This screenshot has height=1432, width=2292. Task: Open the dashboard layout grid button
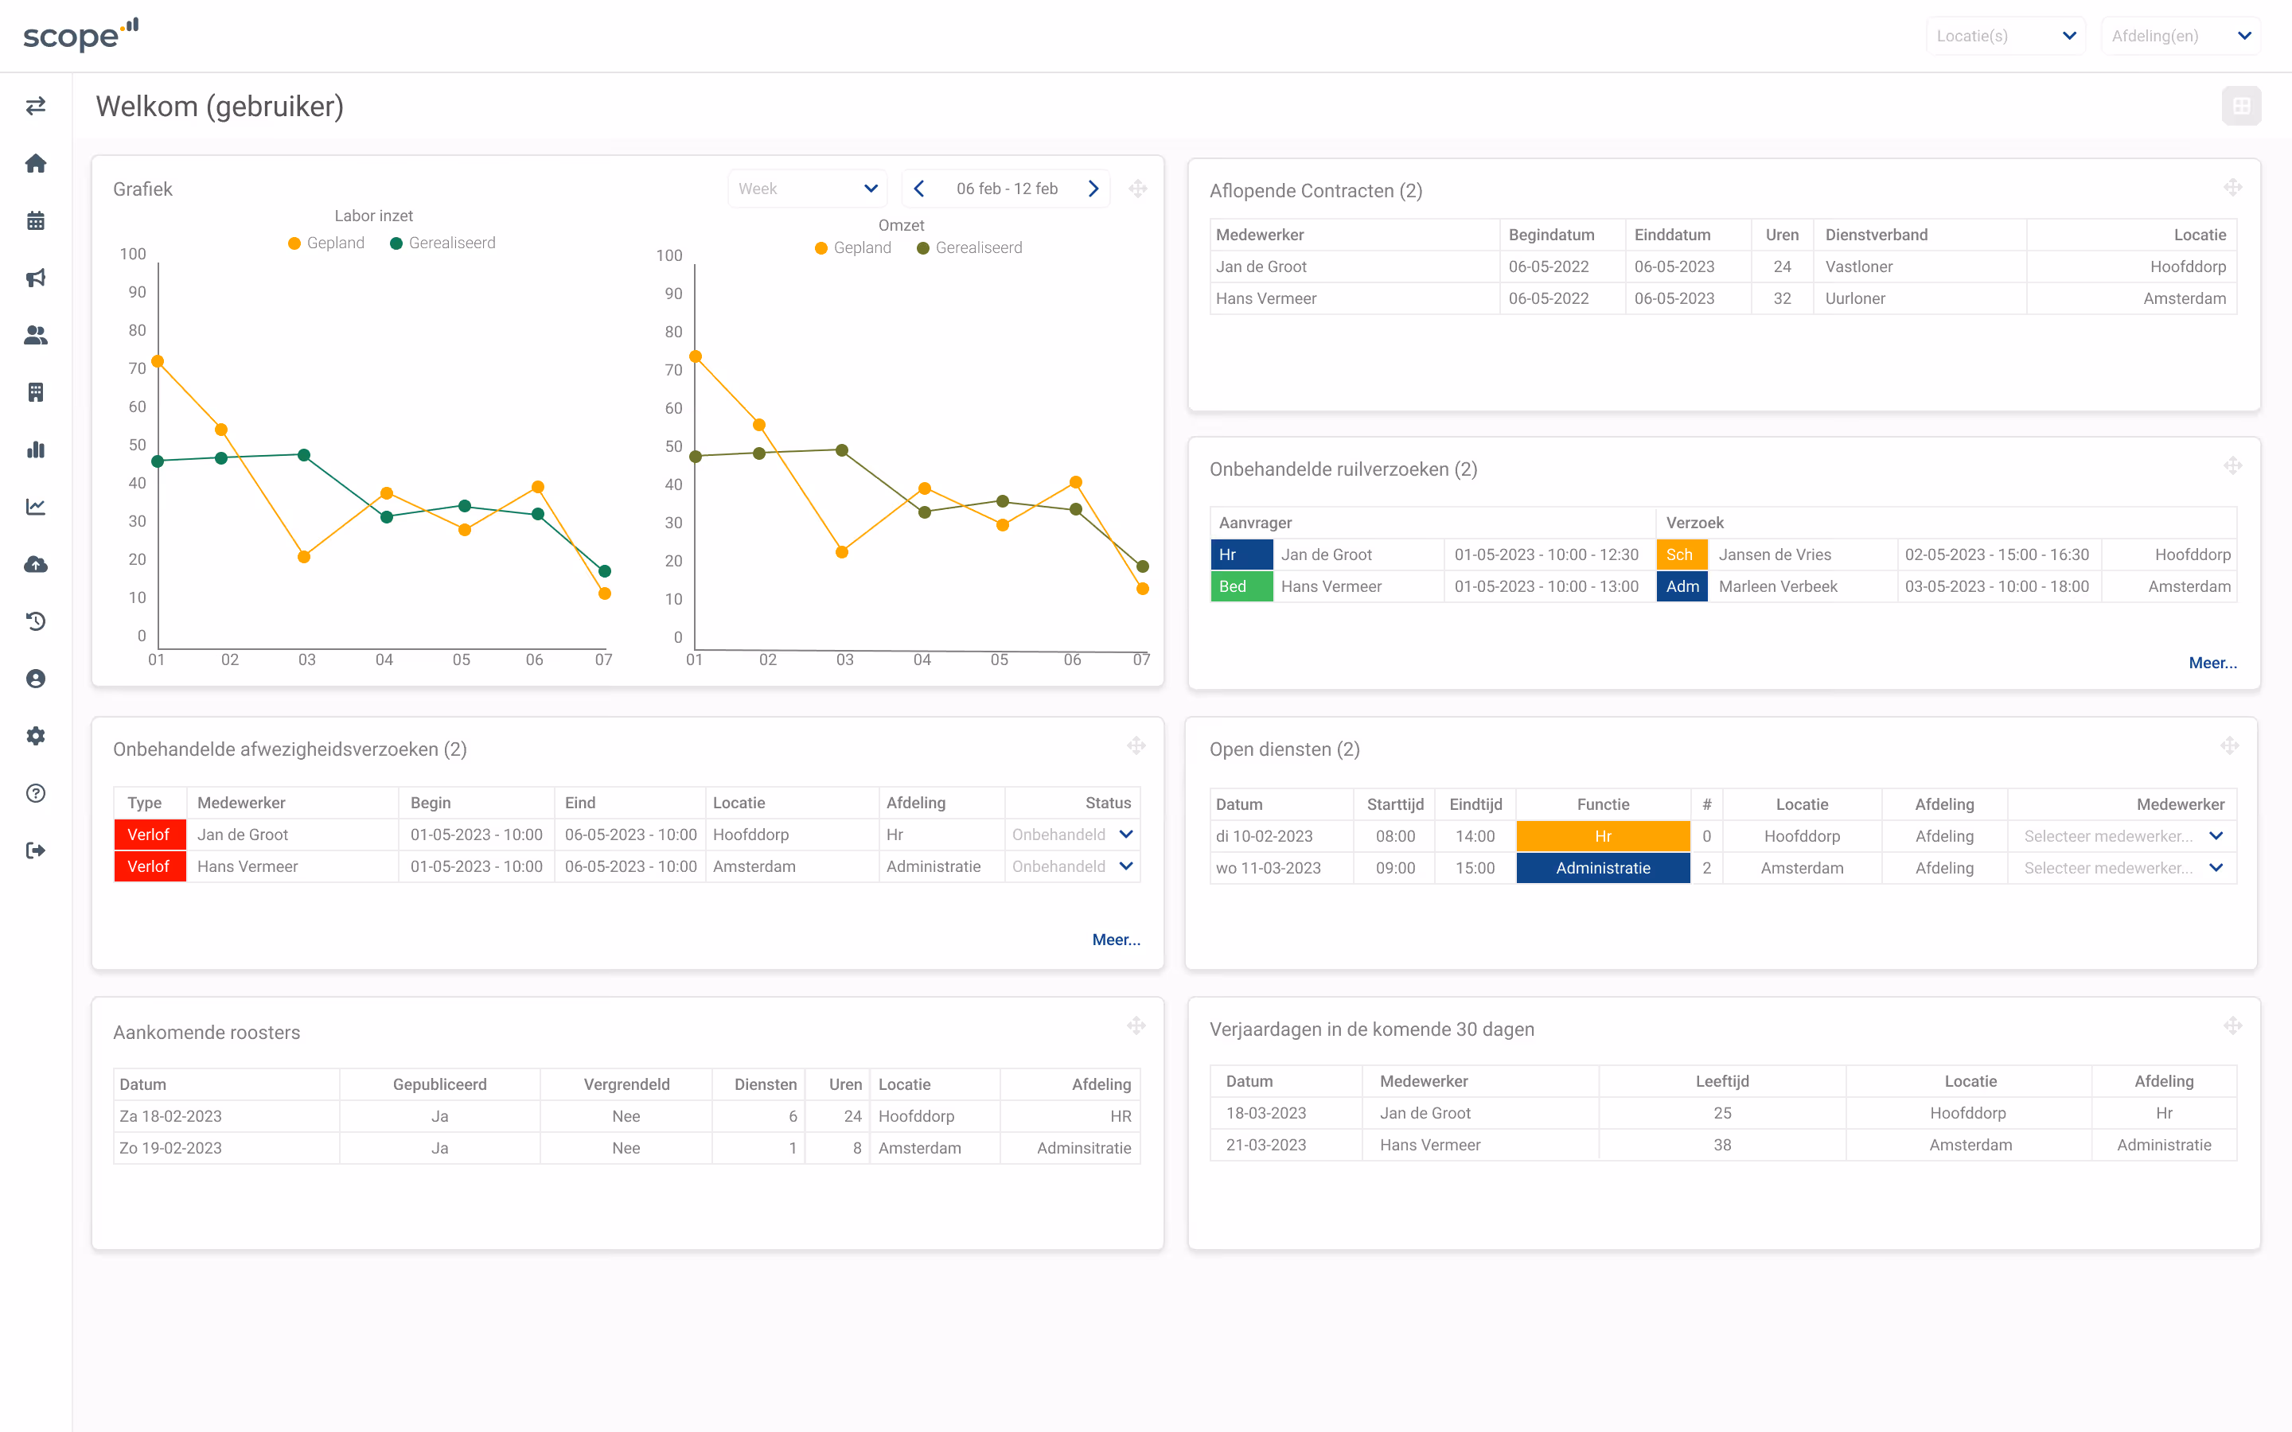point(2240,106)
